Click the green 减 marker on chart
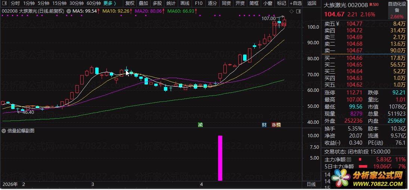The width and height of the screenshot is (409, 190). [x=200, y=125]
